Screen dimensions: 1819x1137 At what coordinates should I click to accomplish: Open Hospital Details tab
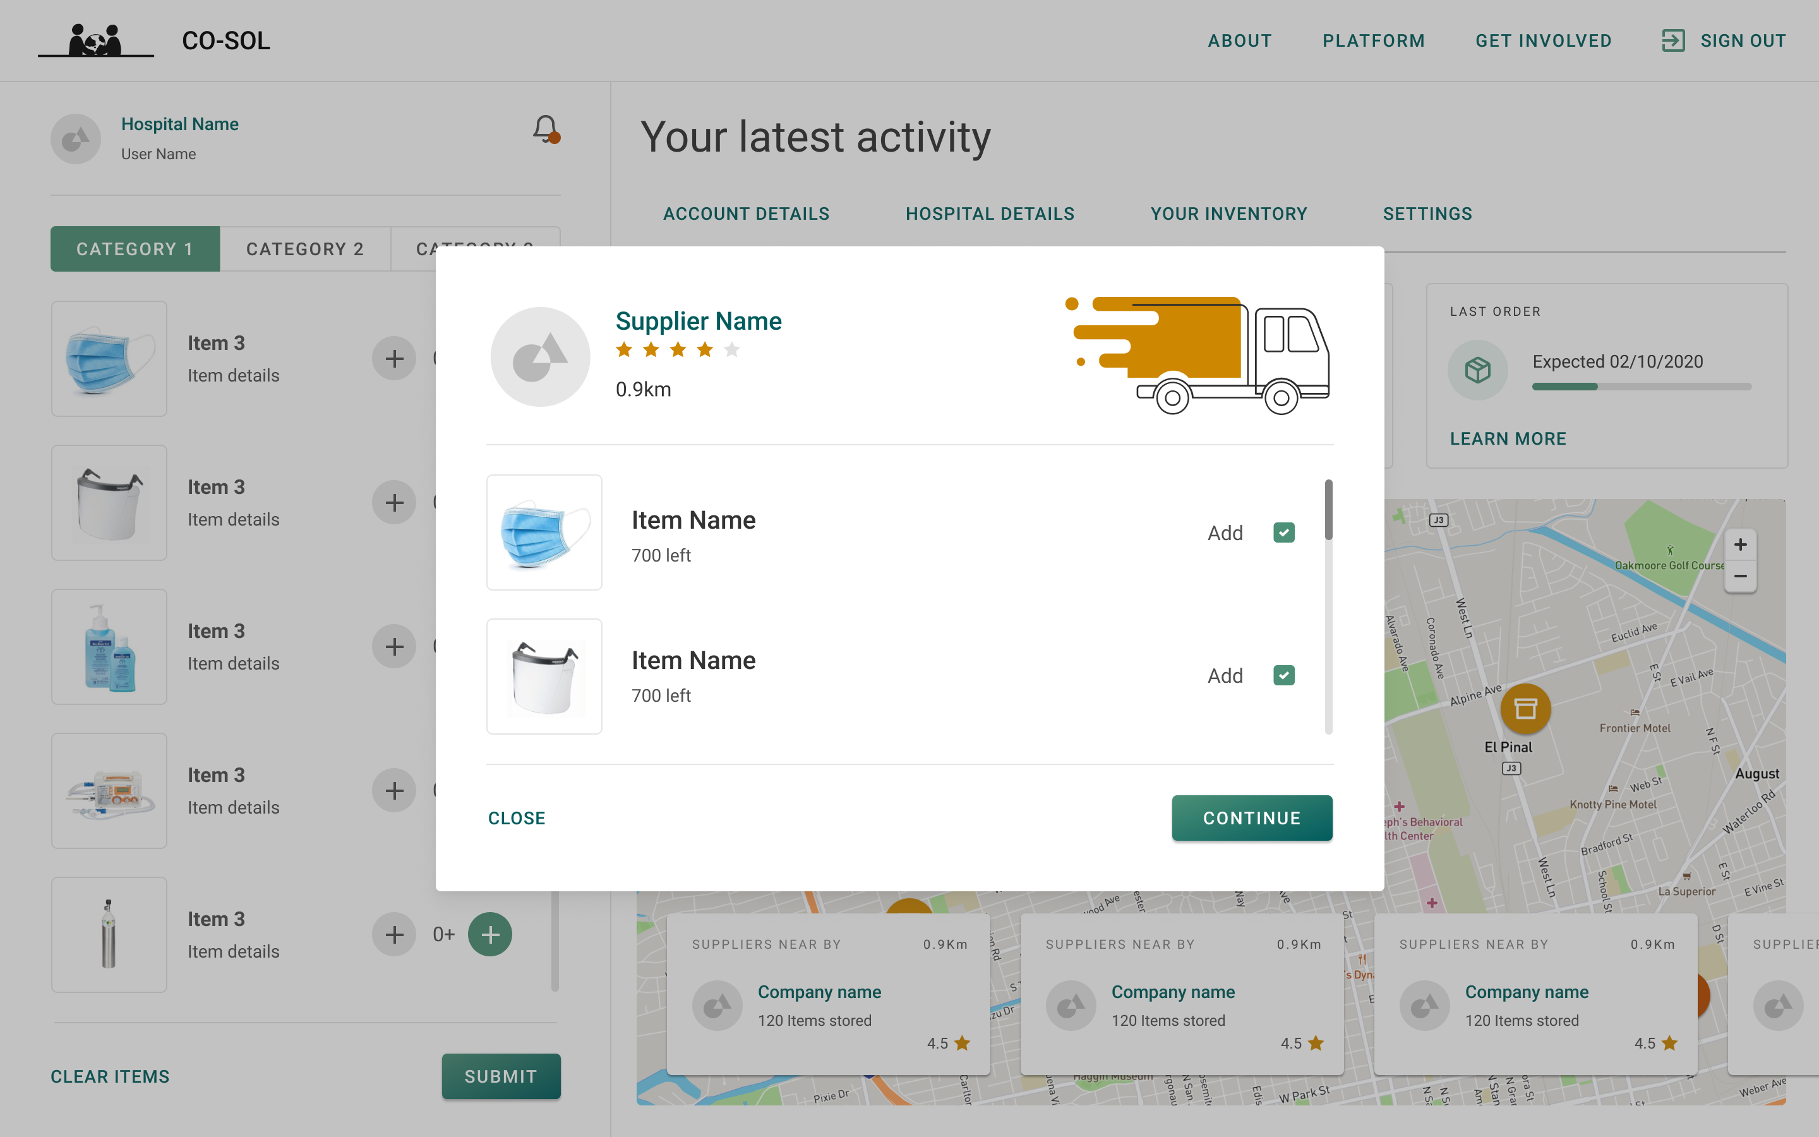coord(990,214)
